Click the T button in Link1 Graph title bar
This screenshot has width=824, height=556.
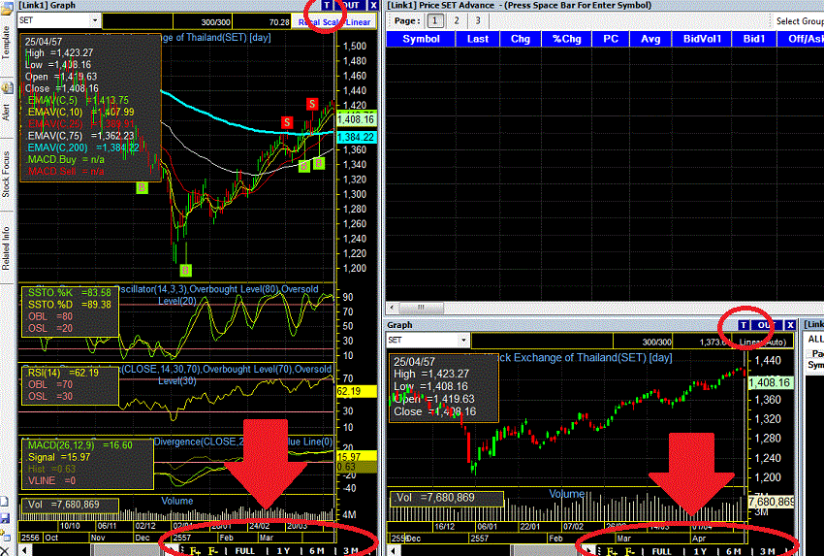pyautogui.click(x=327, y=5)
